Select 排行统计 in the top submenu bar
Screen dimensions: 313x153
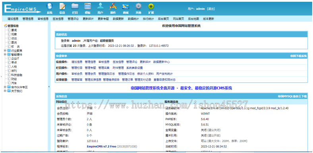148,19
